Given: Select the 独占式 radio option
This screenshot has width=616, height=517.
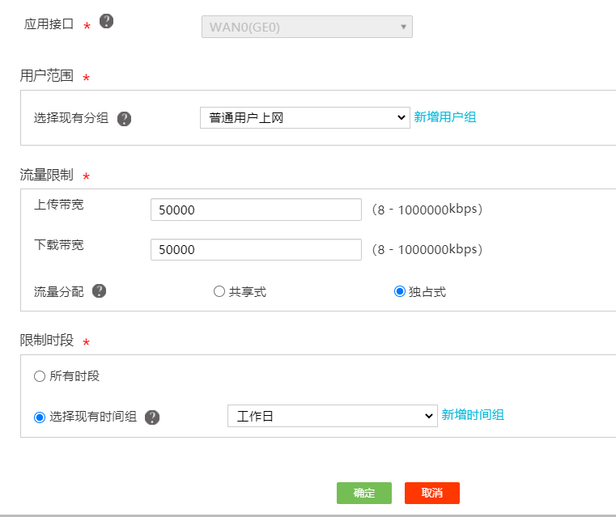Looking at the screenshot, I should click(400, 291).
